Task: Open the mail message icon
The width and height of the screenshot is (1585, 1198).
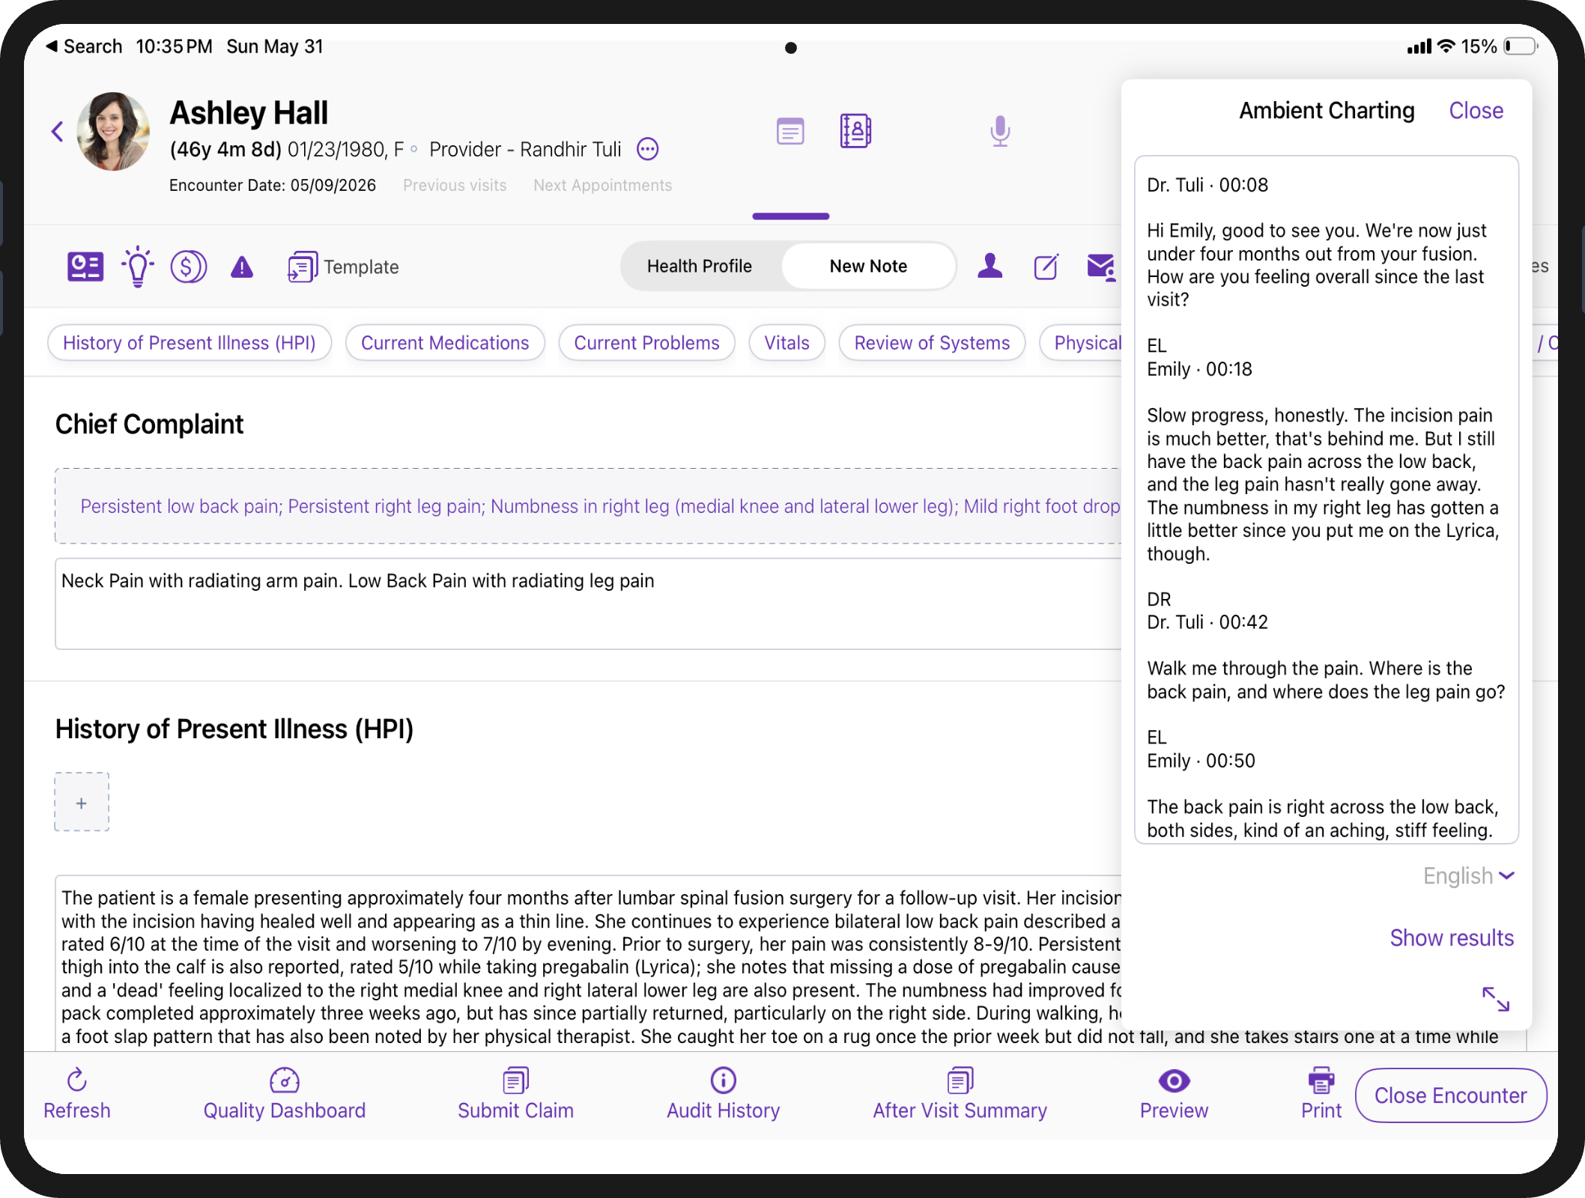Action: tap(1101, 266)
